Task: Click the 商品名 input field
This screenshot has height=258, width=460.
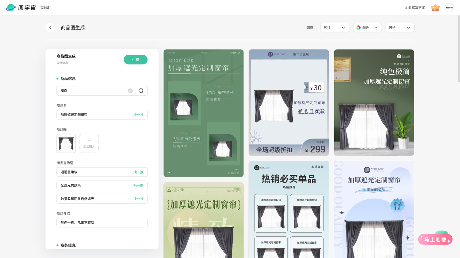Action: [x=102, y=115]
